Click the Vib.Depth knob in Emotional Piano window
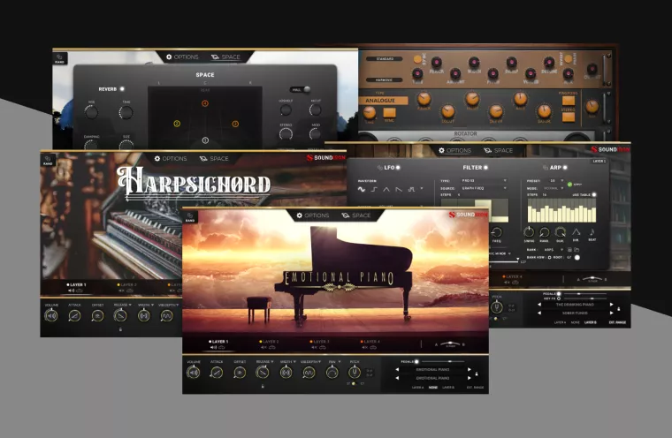Viewport: 672px width, 438px height. 309,373
